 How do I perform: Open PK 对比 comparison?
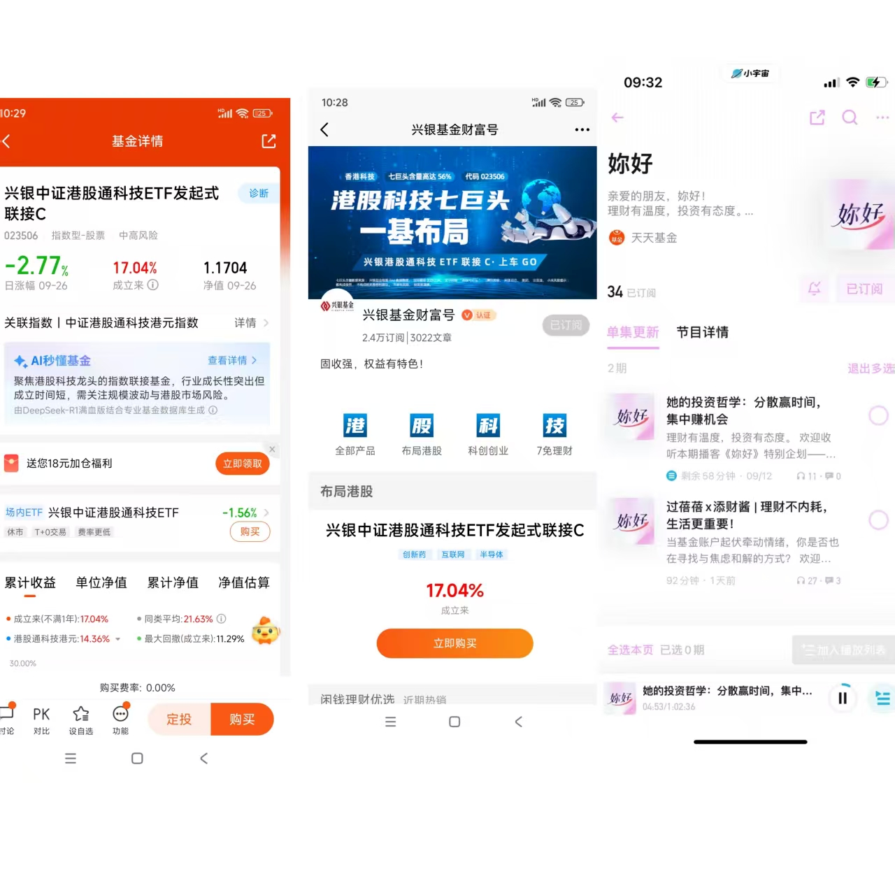pyautogui.click(x=41, y=720)
